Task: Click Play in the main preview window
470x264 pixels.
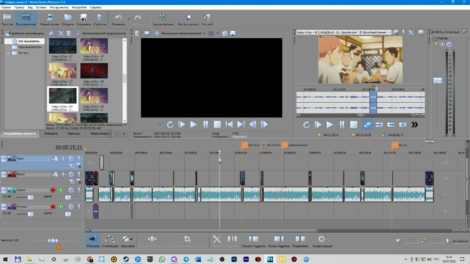Action: tap(194, 124)
